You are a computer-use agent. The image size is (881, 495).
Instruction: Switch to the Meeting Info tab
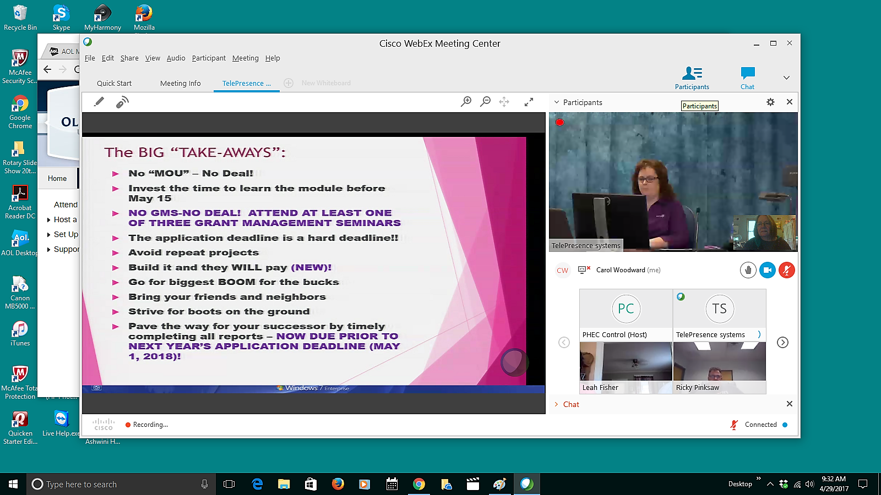pos(180,83)
